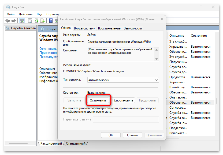The height and width of the screenshot is (155, 223).
Task: Click the Остановить link in Services pane
Action: [48, 49]
